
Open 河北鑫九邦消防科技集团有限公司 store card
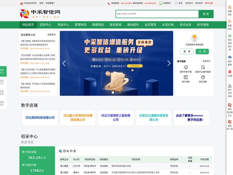pos(78,118)
